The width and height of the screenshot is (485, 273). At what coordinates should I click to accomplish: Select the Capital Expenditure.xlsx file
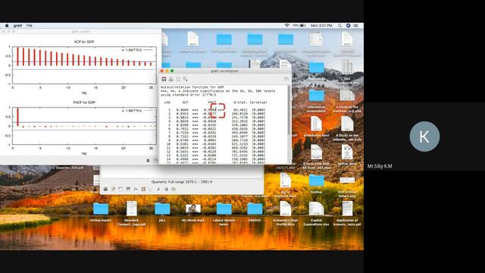(316, 209)
